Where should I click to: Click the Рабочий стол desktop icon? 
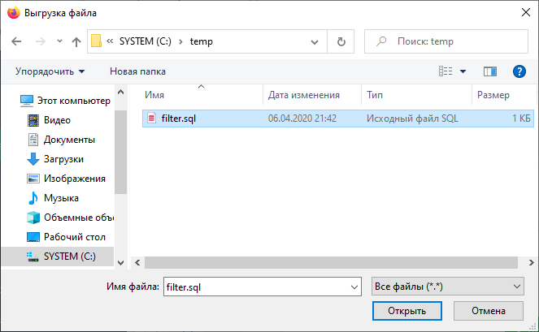[x=33, y=237]
